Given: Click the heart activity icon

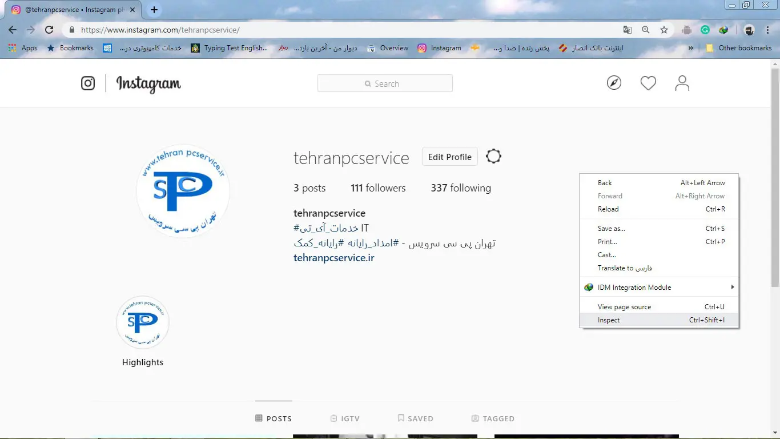Looking at the screenshot, I should (x=648, y=83).
